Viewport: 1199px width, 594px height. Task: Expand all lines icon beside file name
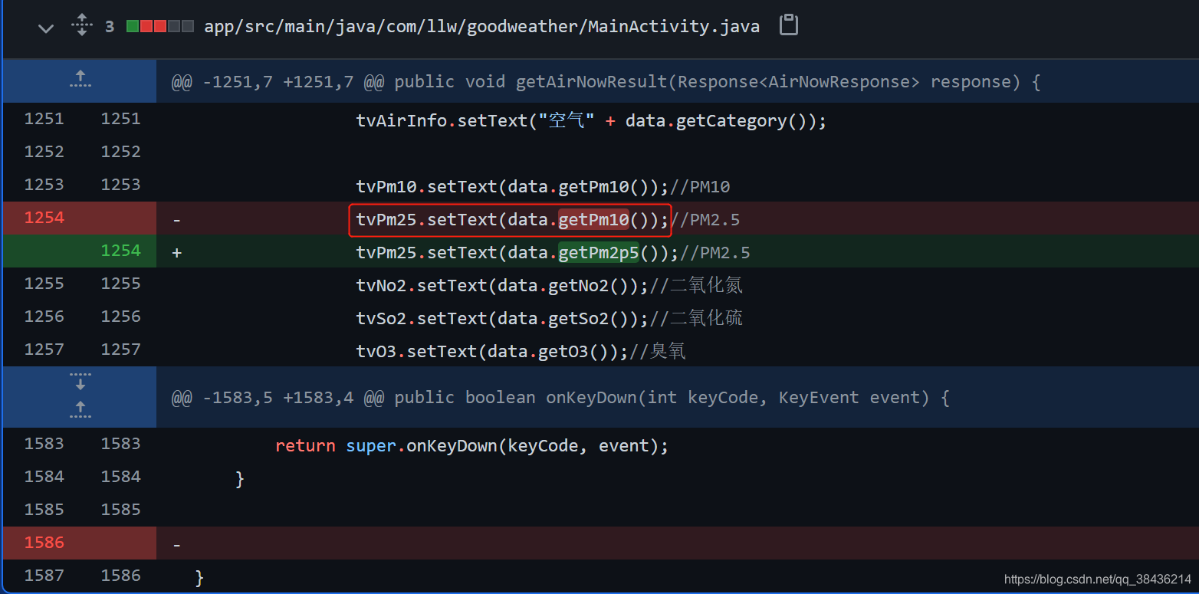81,25
